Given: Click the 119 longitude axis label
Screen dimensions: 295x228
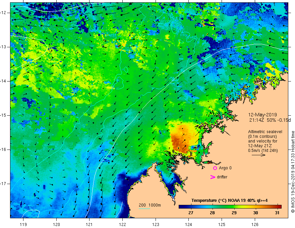Looking at the screenshot, I should click(x=23, y=224).
